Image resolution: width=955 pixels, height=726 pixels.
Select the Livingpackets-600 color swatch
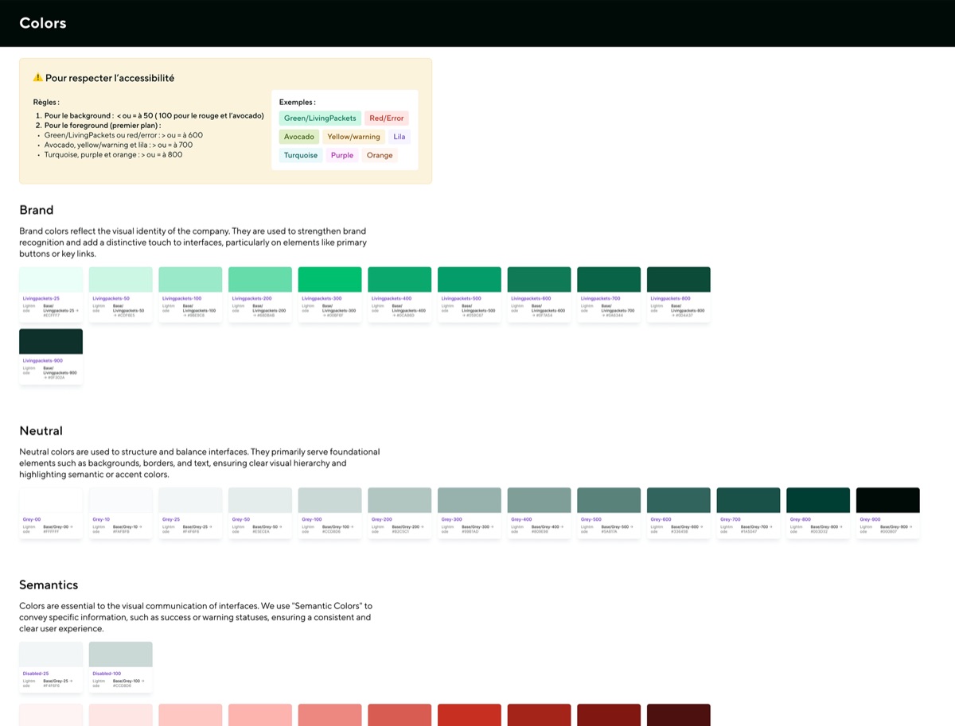[540, 279]
